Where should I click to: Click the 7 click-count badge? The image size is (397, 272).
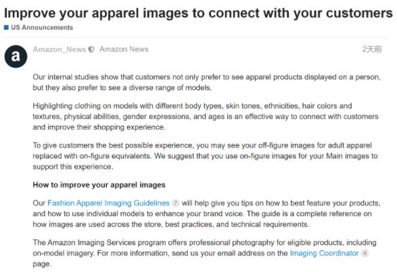(x=175, y=203)
